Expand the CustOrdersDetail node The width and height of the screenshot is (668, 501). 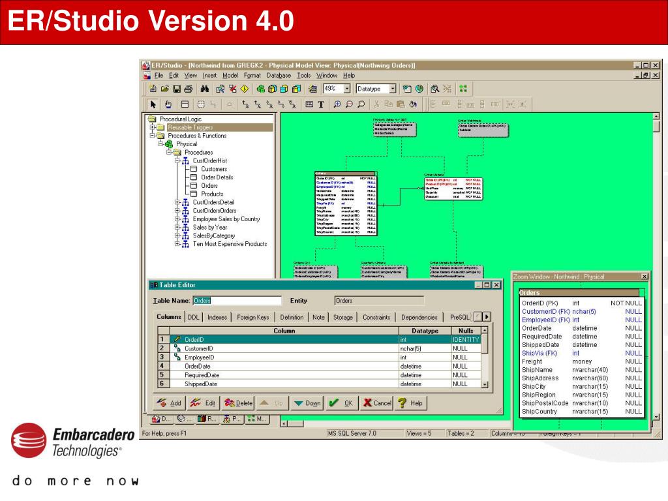coord(177,202)
